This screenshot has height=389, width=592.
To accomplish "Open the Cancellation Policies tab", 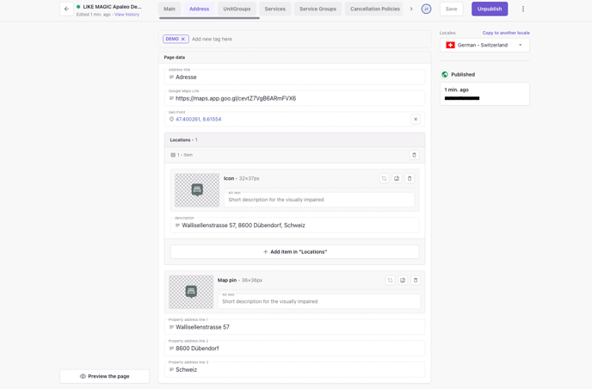I will (374, 9).
